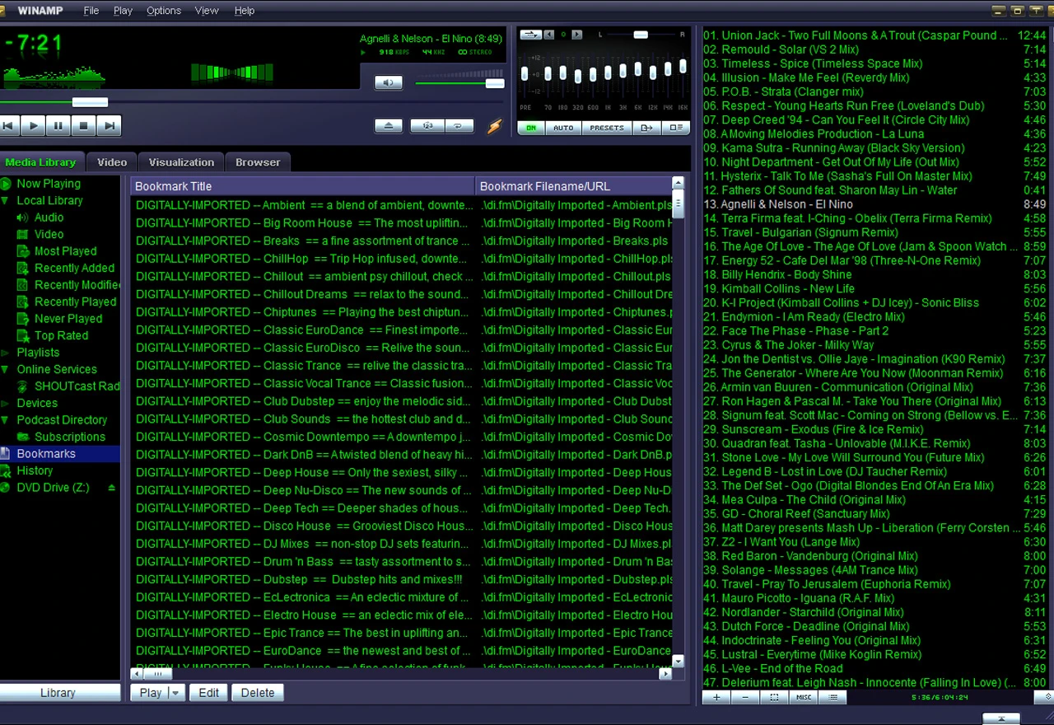Screen dimensions: 1054x725
Task: Collapse the Podcast Directory tree node
Action: point(5,420)
